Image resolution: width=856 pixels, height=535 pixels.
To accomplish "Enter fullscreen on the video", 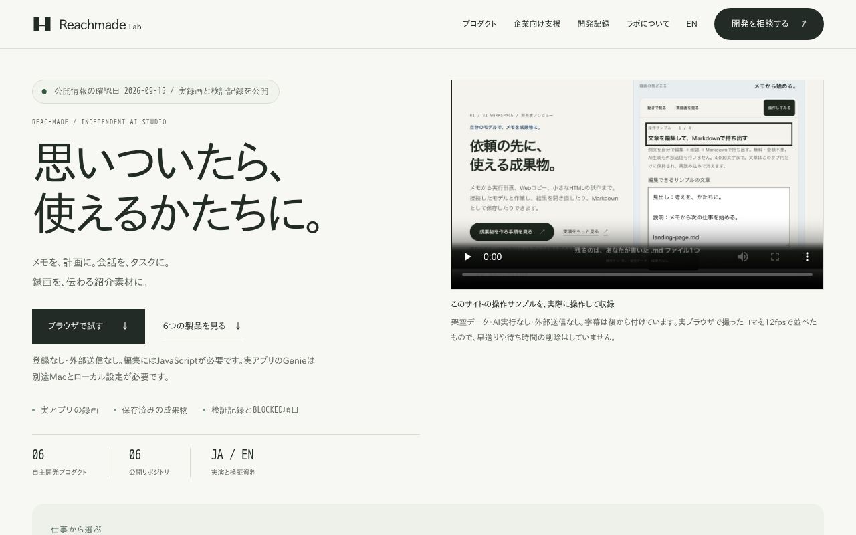I will click(x=775, y=257).
